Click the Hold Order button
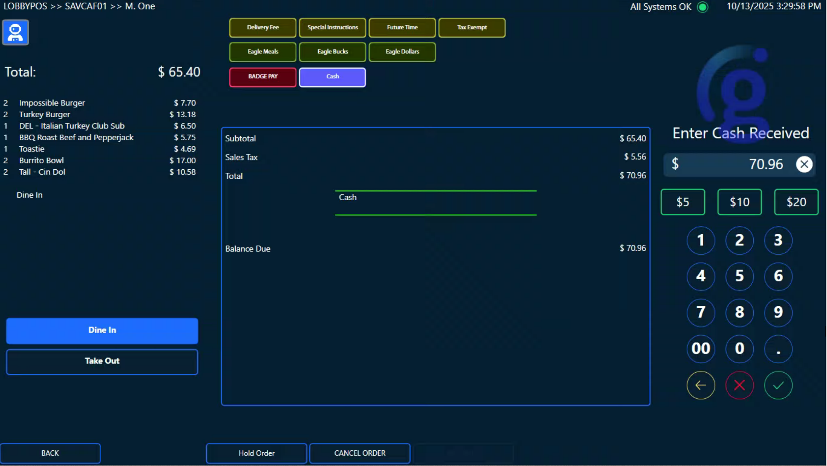Screen dimensions: 827x466 tap(256, 453)
